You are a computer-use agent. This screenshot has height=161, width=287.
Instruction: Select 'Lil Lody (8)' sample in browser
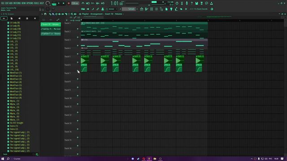point(15,23)
